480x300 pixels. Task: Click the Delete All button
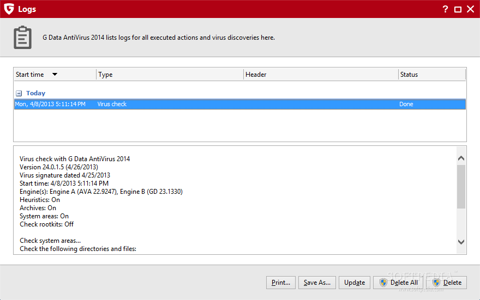398,283
